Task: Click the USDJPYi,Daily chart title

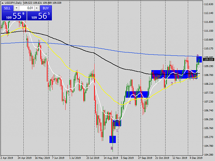Action: pos(13,3)
